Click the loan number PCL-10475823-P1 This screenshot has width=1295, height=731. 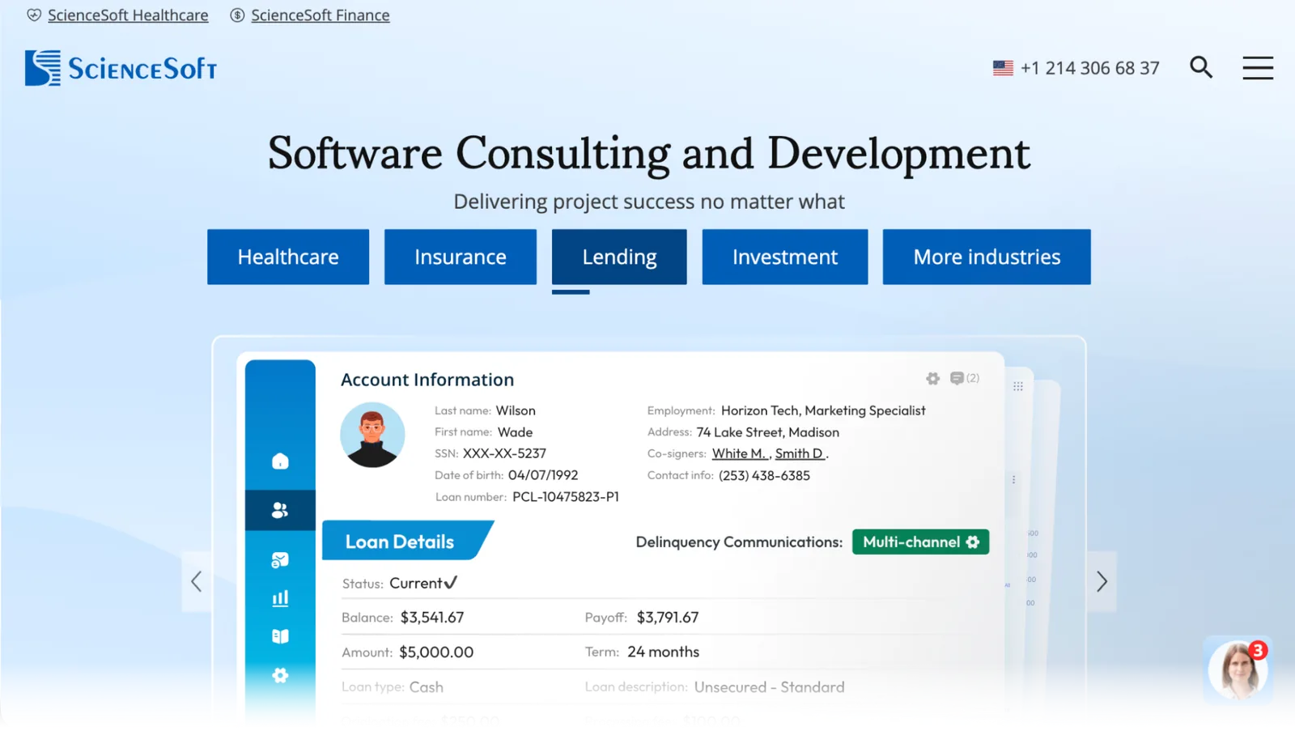[566, 496]
